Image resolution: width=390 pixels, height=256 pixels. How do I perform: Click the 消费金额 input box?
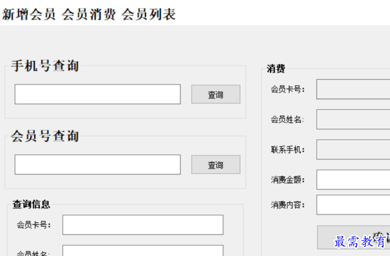pyautogui.click(x=353, y=180)
